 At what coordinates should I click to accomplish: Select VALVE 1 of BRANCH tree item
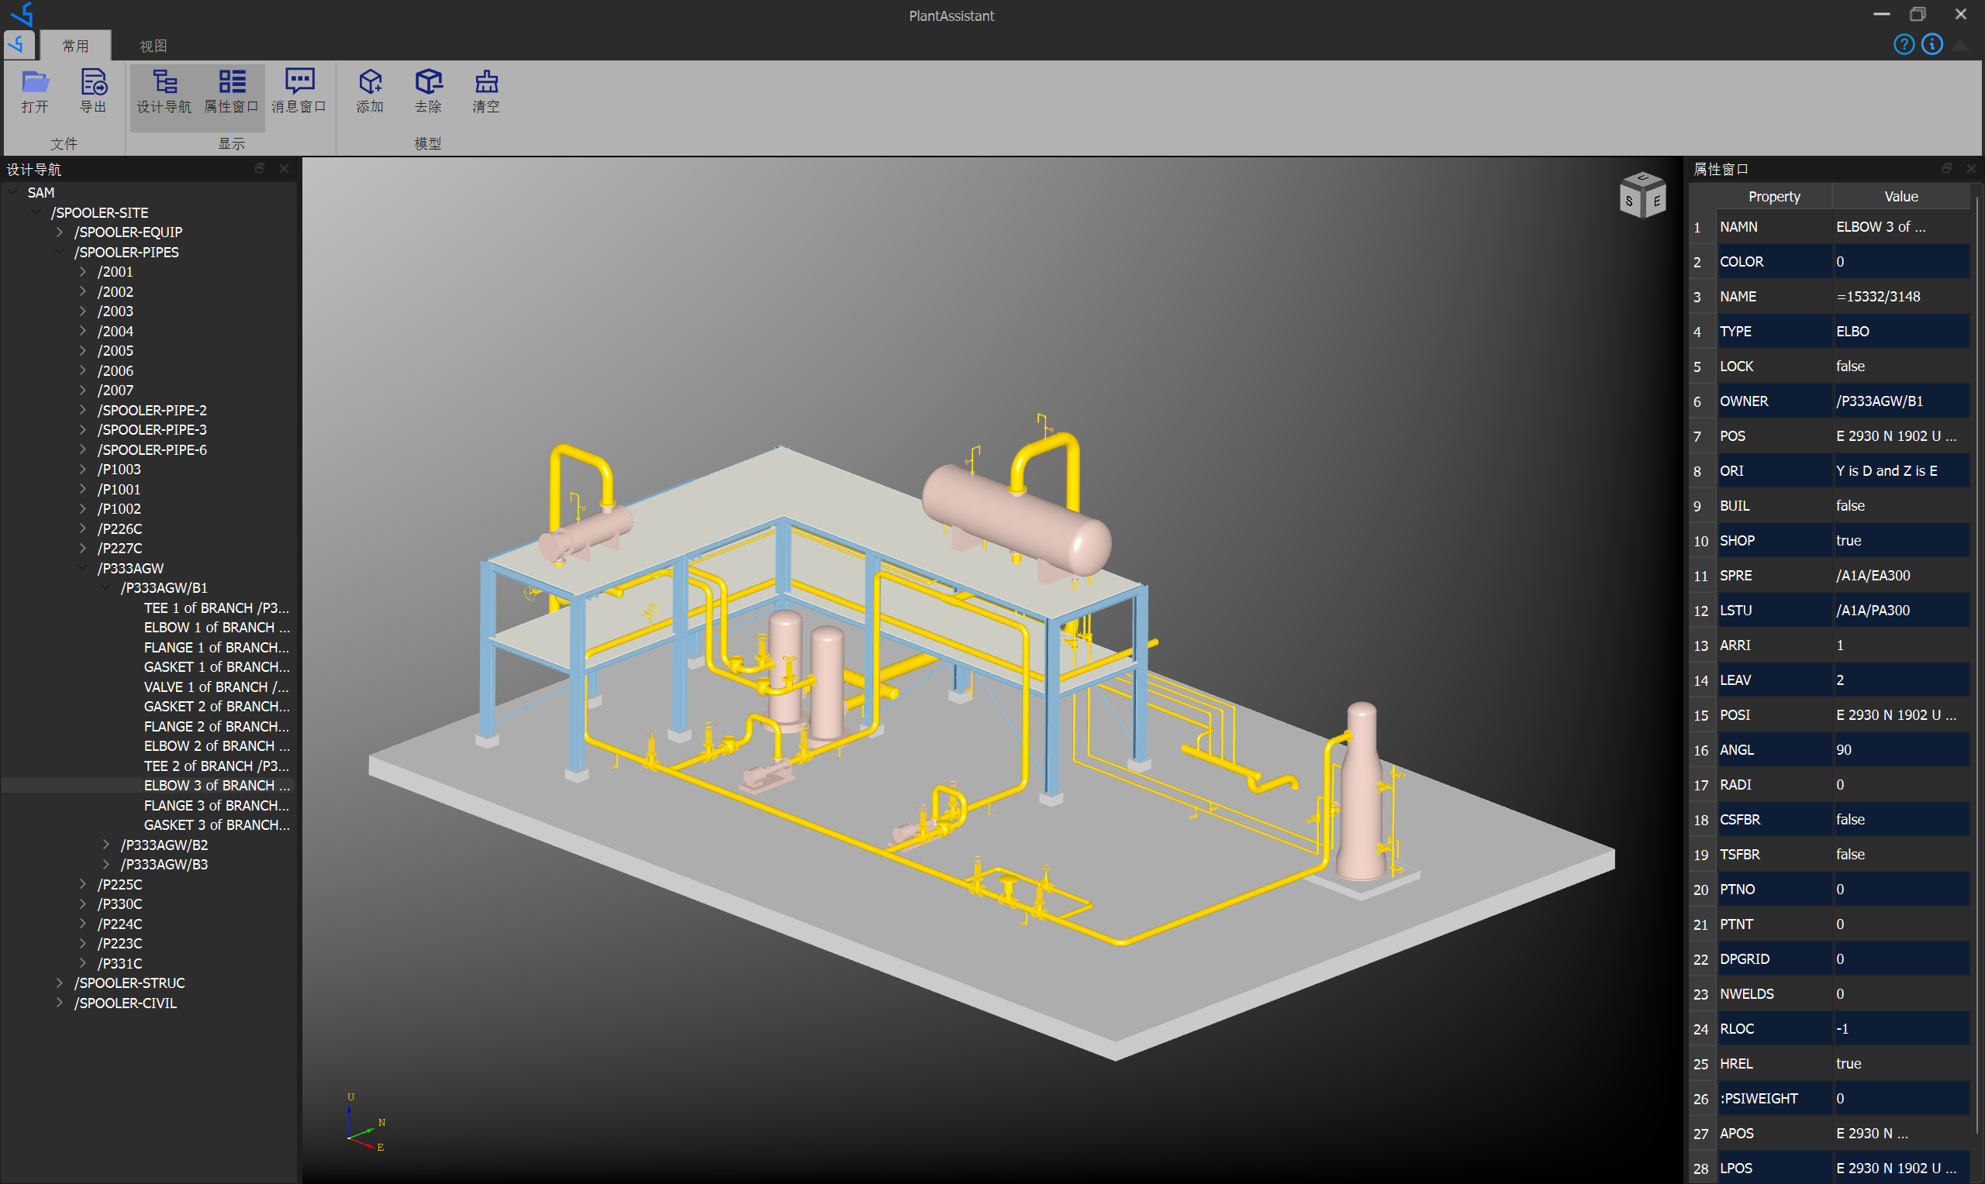[216, 687]
